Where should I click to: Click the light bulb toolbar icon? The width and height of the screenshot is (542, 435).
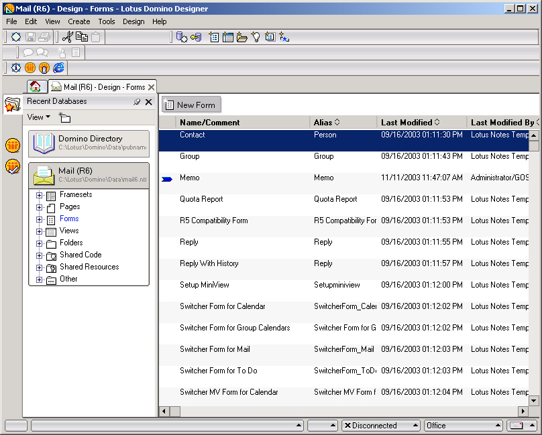[256, 37]
